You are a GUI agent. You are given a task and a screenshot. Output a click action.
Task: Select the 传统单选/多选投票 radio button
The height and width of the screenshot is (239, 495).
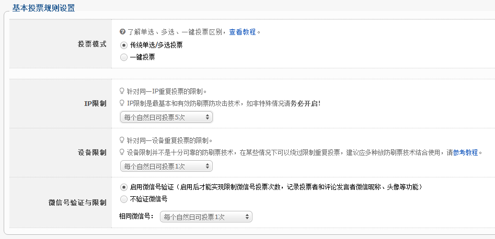[x=124, y=45]
